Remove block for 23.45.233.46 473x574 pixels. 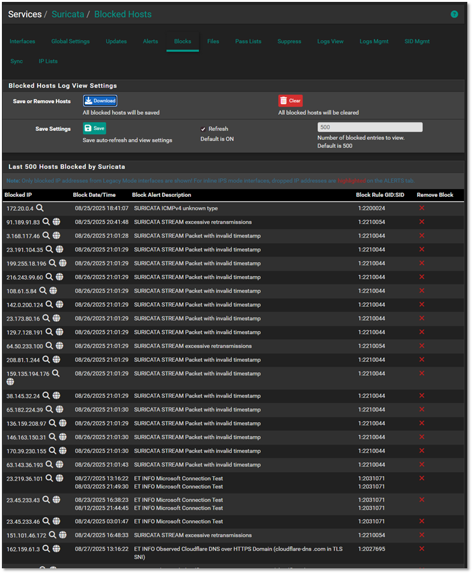coord(422,521)
